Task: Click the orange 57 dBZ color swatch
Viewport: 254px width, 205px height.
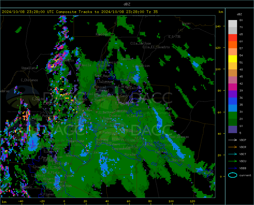Action: (233, 45)
